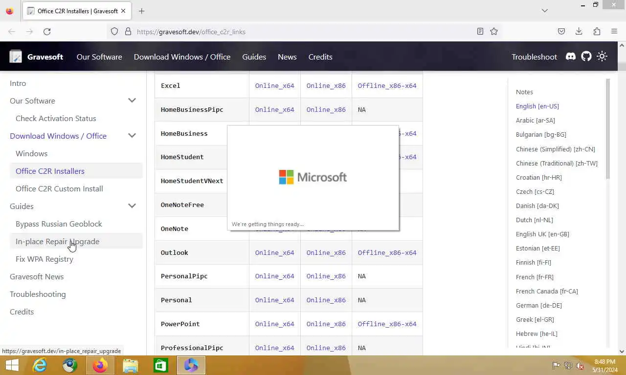Jump to English [en-US] section
The image size is (626, 375).
coord(537,106)
